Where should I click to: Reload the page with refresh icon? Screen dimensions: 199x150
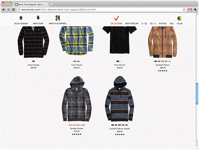14,10
